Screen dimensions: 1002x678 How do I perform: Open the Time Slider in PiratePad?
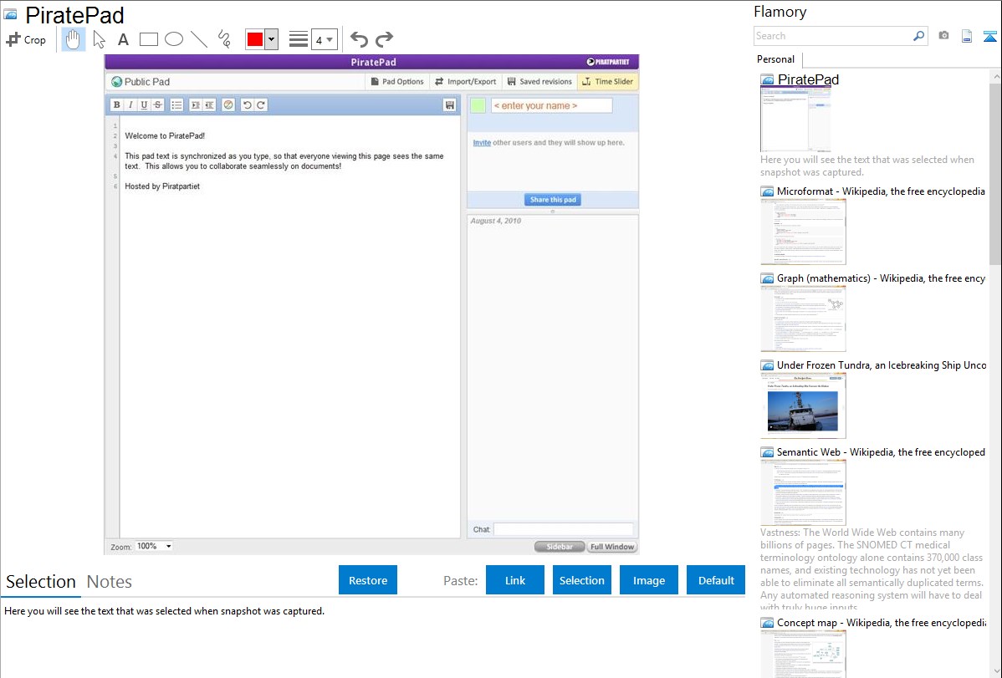tap(608, 82)
